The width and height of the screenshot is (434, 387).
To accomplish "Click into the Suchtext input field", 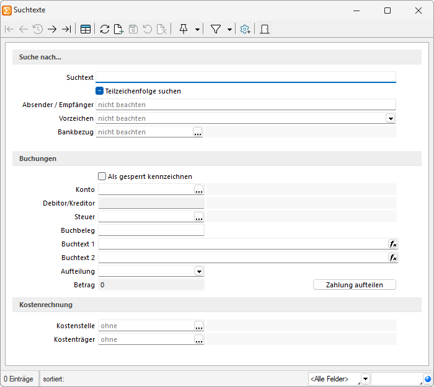I will (246, 77).
